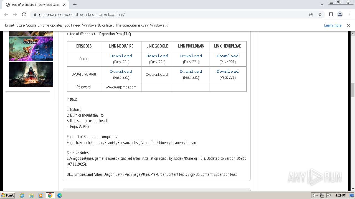Open the Ratchet & Clank thumbnail

[31, 49]
